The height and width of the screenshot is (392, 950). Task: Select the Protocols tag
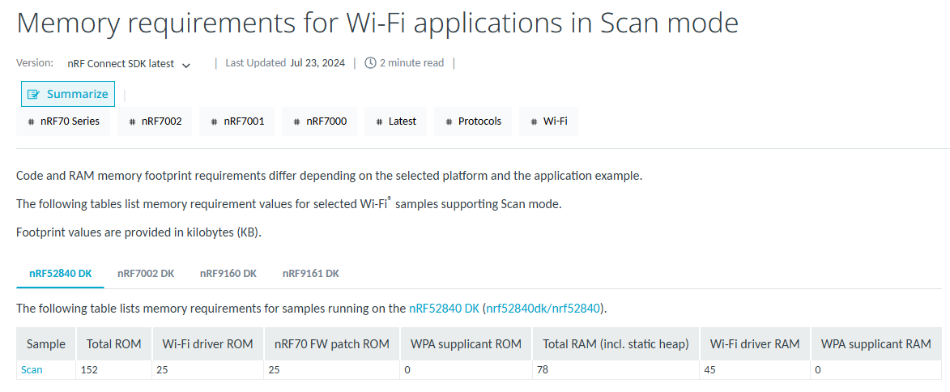[473, 121]
